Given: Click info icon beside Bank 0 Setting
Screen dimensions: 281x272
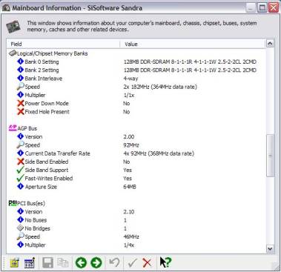Looking at the screenshot, I should 21,62.
